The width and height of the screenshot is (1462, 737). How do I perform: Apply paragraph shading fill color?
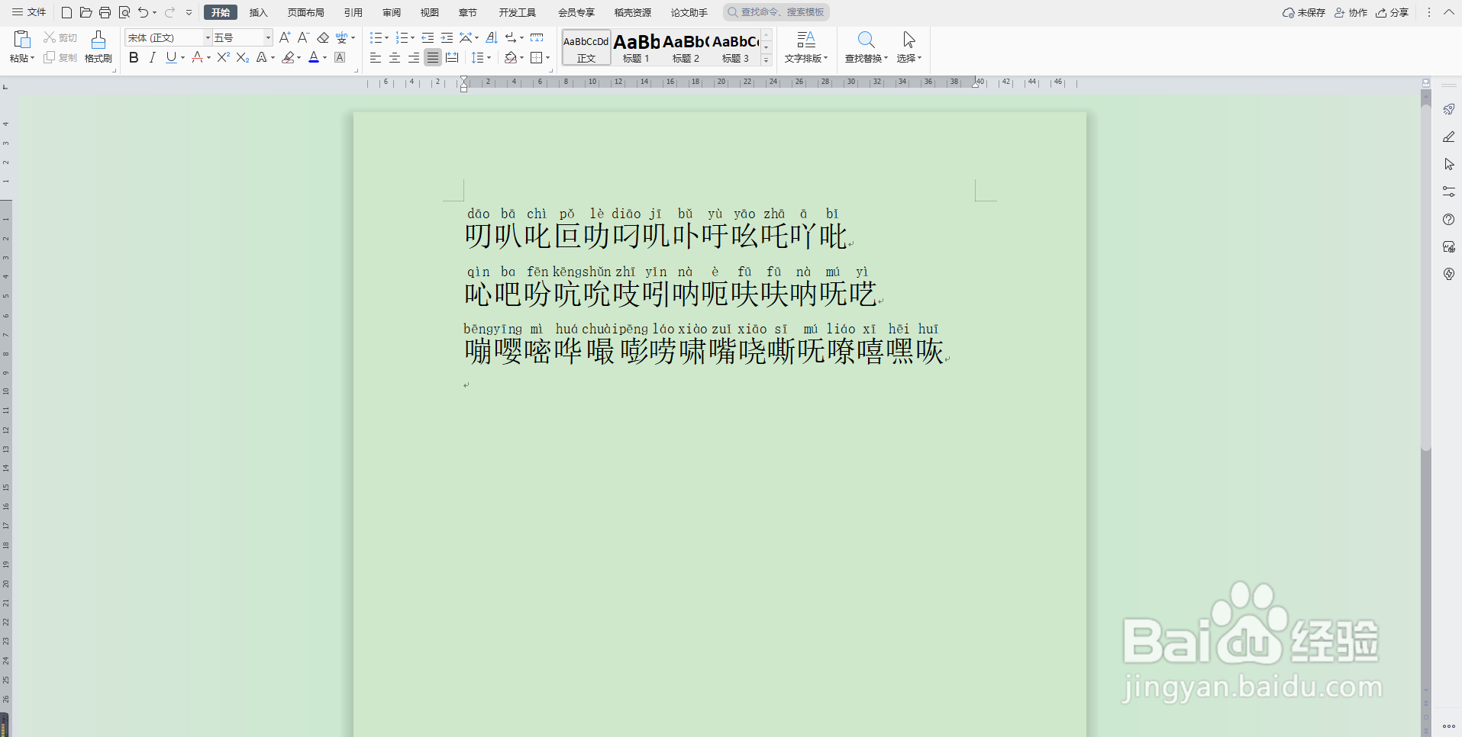coord(511,57)
